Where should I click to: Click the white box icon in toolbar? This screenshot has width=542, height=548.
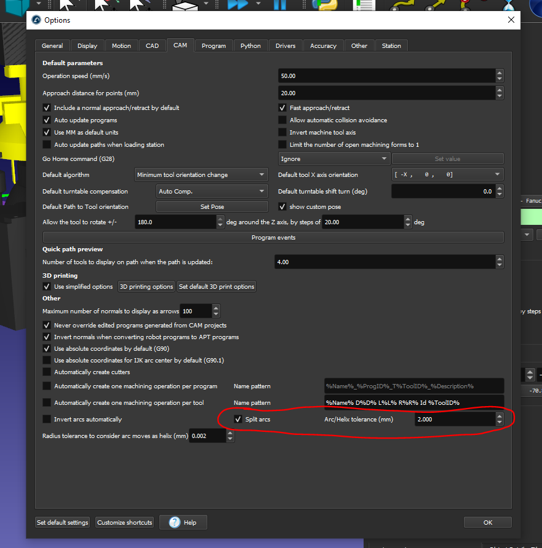[x=185, y=5]
